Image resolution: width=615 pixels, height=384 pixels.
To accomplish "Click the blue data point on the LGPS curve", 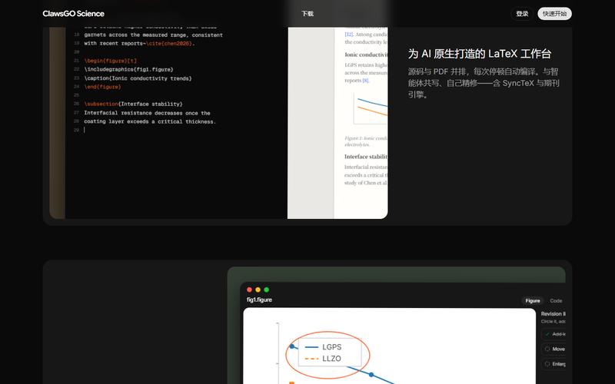I will click(x=371, y=375).
